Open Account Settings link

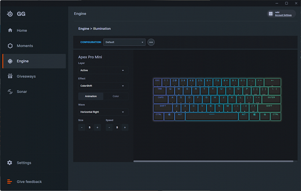point(283,15)
